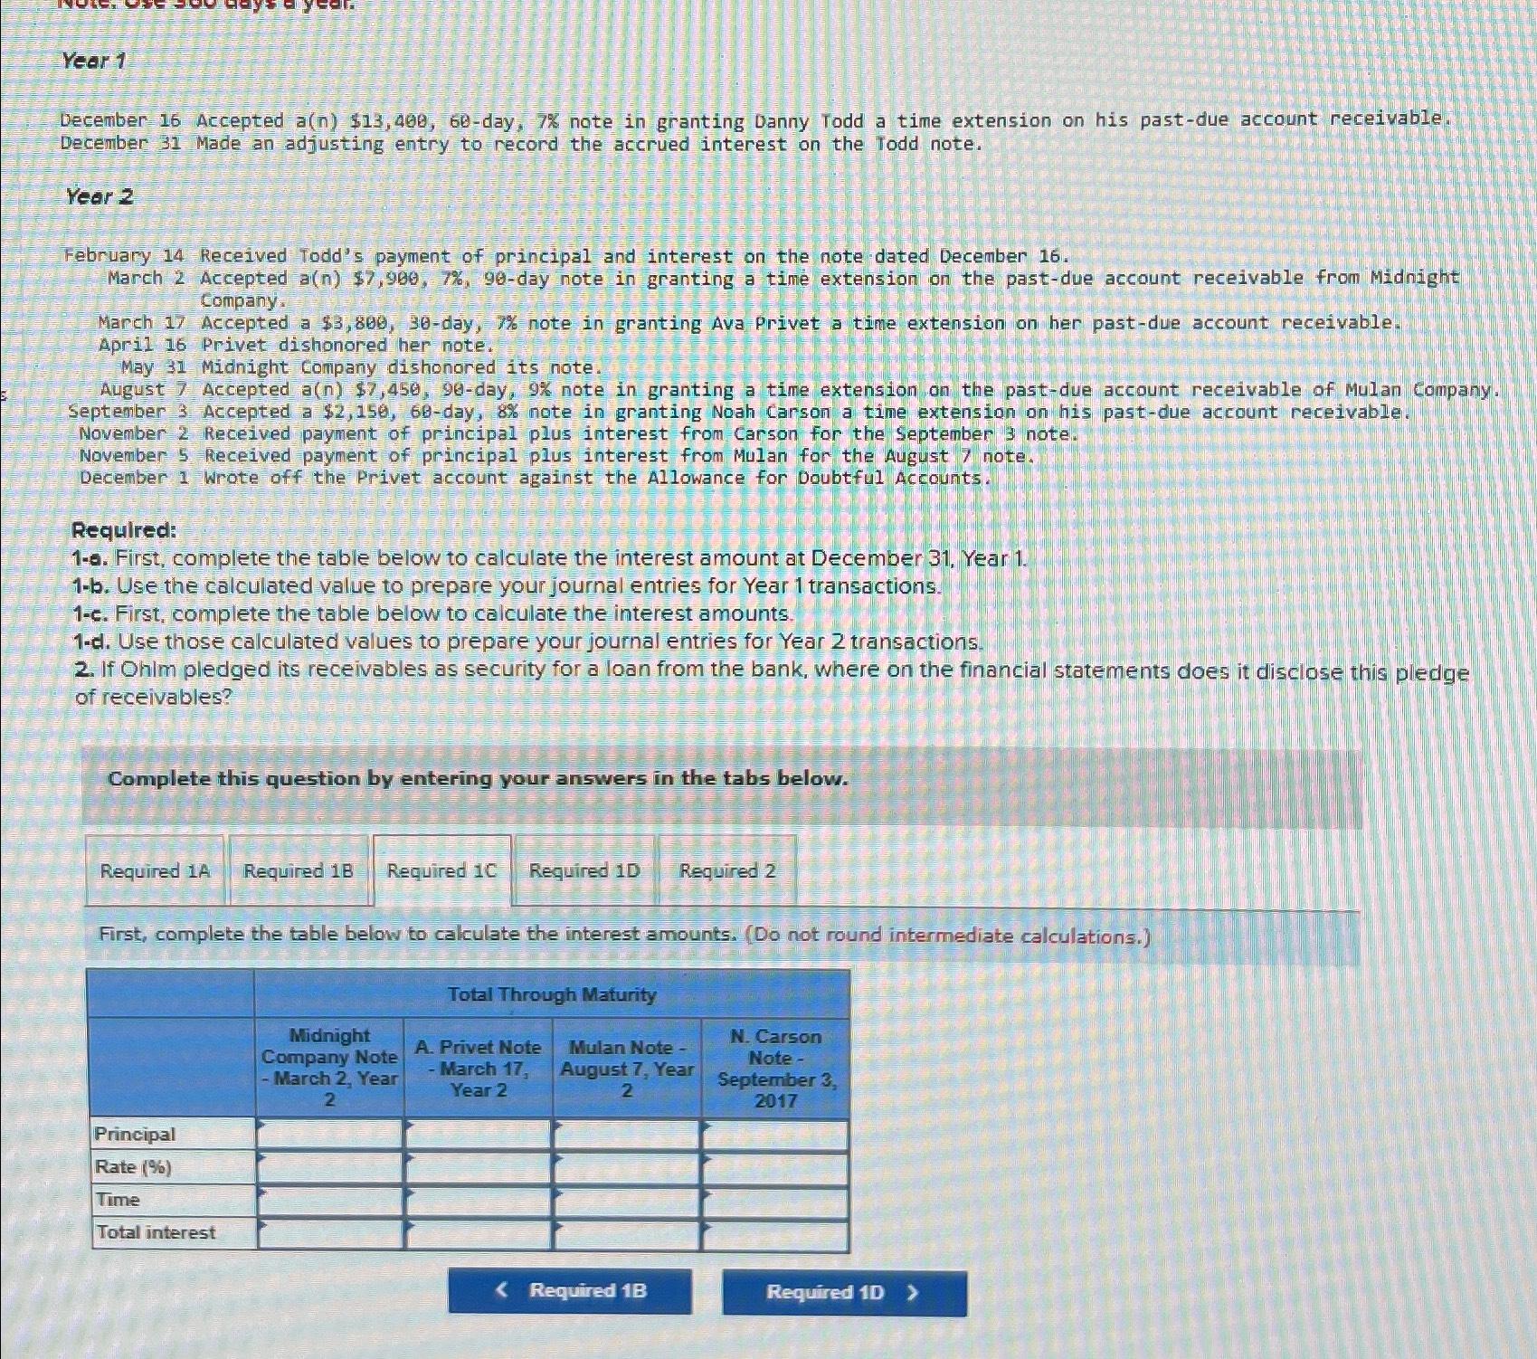The image size is (1537, 1359).
Task: Click the 'N. Carson Note' column header
Action: pyautogui.click(x=776, y=1069)
